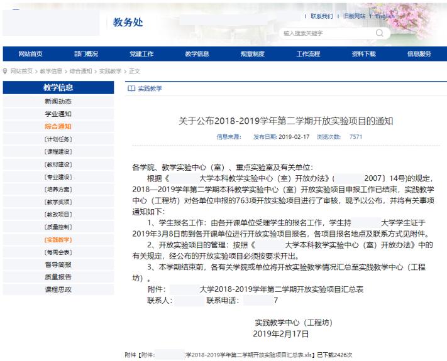Select 课程思政 from the sidebar
Viewport: 447px width, 361px height.
pos(58,289)
